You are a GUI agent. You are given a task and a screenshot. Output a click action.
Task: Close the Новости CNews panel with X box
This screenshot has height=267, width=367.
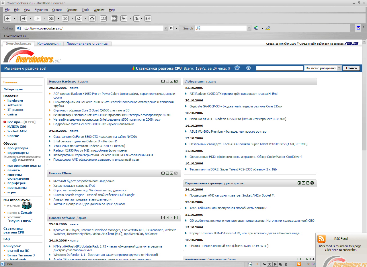coord(176,173)
